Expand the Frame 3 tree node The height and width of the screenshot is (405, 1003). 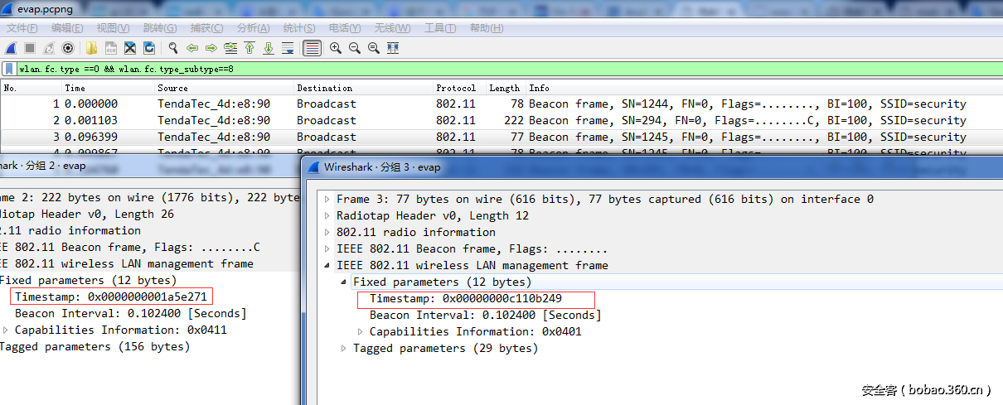(327, 200)
